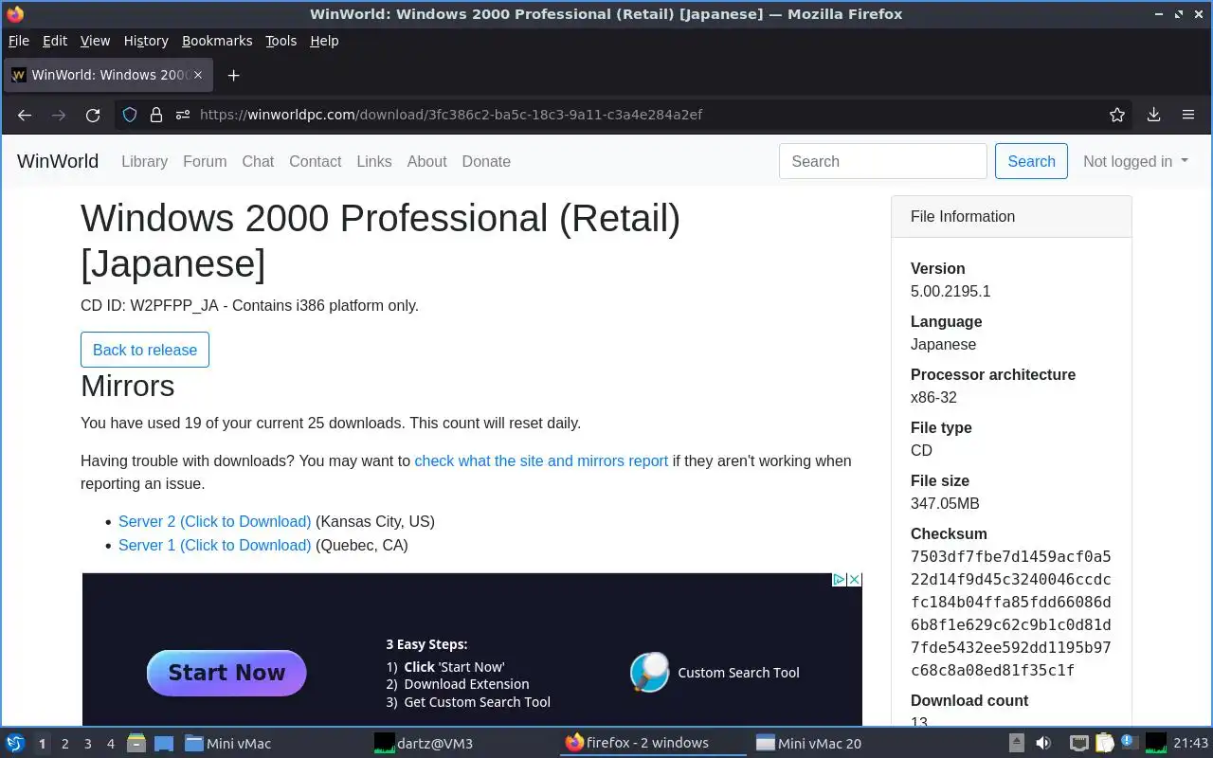
Task: Open the Chat nav link
Action: click(x=258, y=161)
